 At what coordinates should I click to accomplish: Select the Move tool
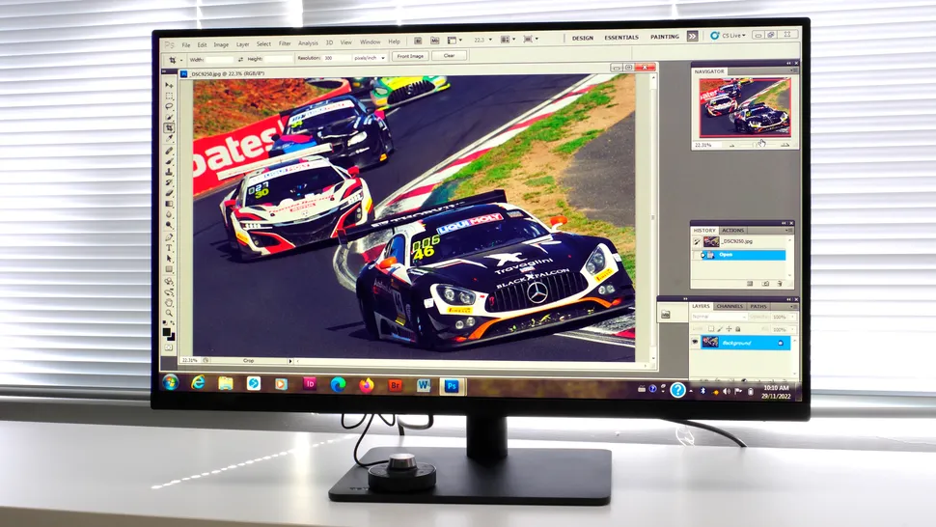170,84
